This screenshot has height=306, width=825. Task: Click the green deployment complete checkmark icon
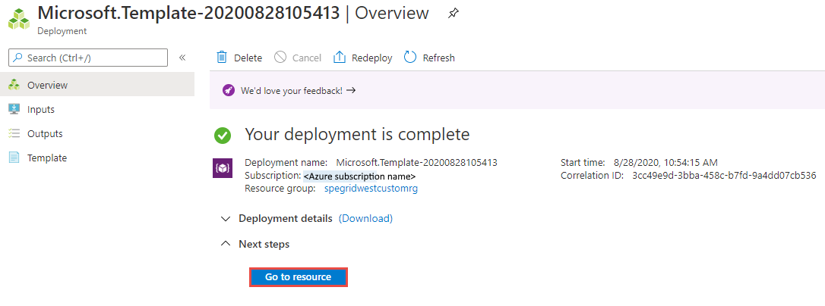pyautogui.click(x=223, y=136)
